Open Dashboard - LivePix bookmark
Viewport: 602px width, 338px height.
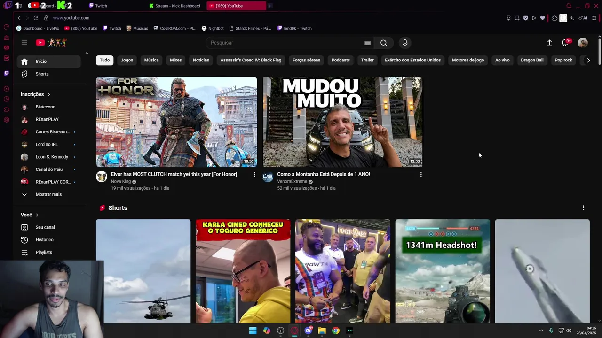38,28
